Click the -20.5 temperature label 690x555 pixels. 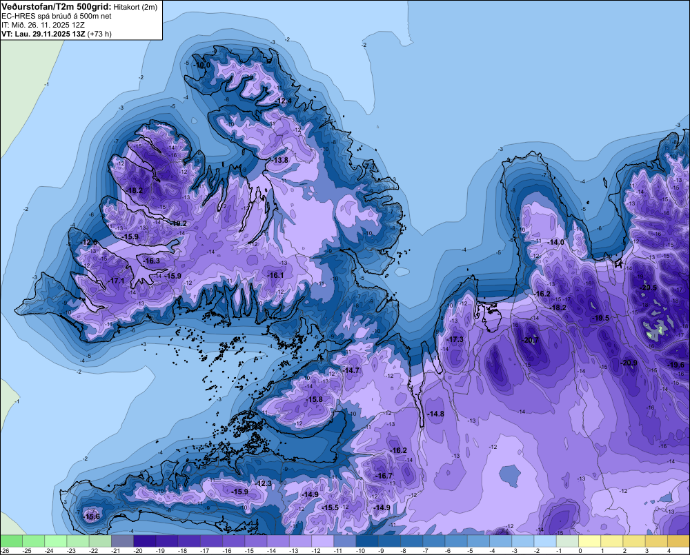point(648,287)
